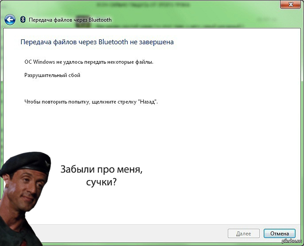Screen dimensions: 304x246
Task: Click the heading 'Передача файлов через Bluetooth не завершена'
Action: pos(97,42)
